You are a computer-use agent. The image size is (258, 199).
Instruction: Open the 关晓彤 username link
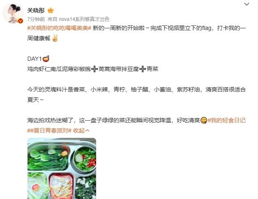click(36, 10)
